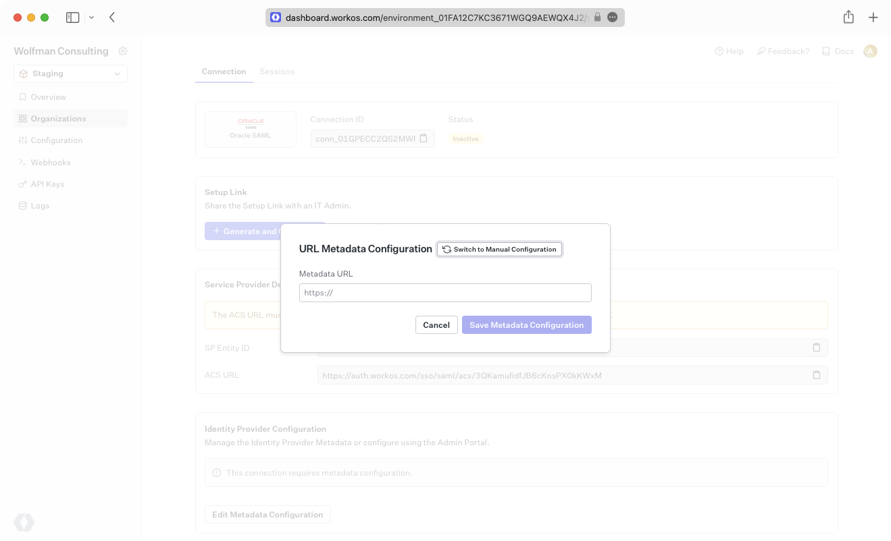Select the Organizations sidebar icon
The height and width of the screenshot is (541, 891).
(x=22, y=118)
